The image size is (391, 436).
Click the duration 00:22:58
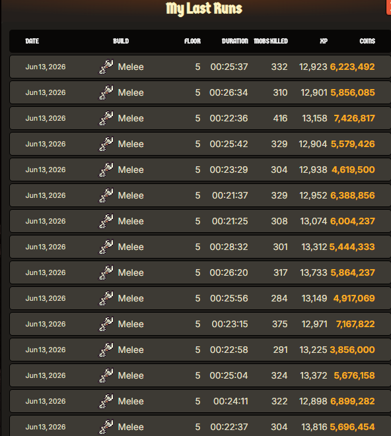pyautogui.click(x=229, y=350)
